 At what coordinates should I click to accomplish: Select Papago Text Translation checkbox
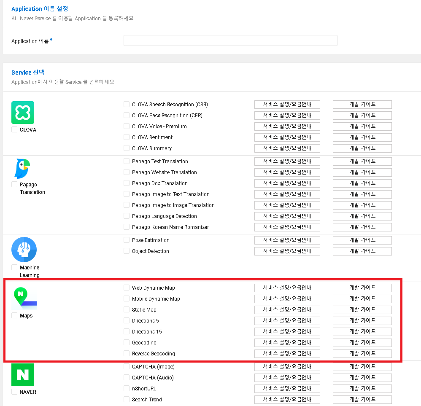127,161
